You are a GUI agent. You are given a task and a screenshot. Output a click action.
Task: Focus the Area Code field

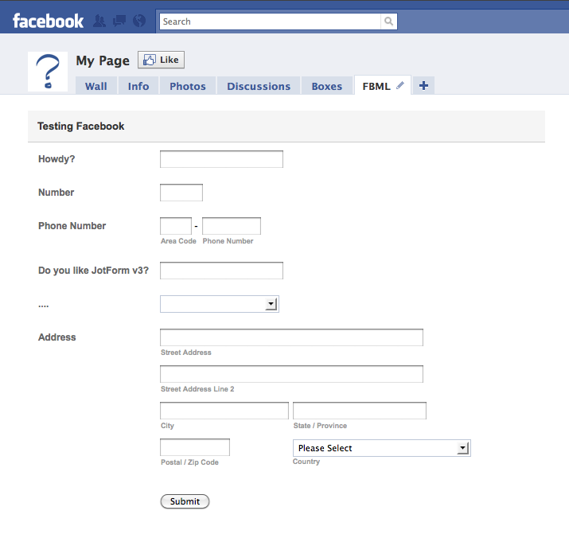(x=176, y=226)
